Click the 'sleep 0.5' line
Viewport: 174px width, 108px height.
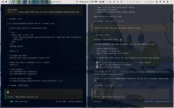(x=14, y=51)
